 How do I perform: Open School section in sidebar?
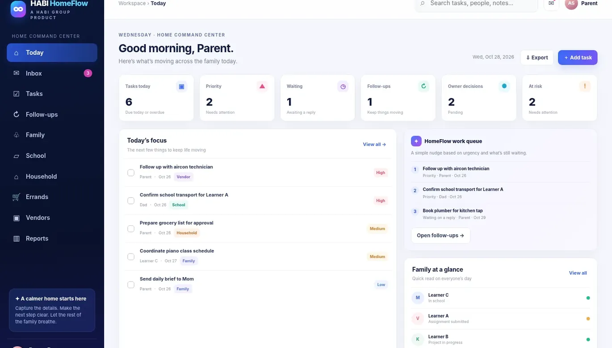pos(52,156)
